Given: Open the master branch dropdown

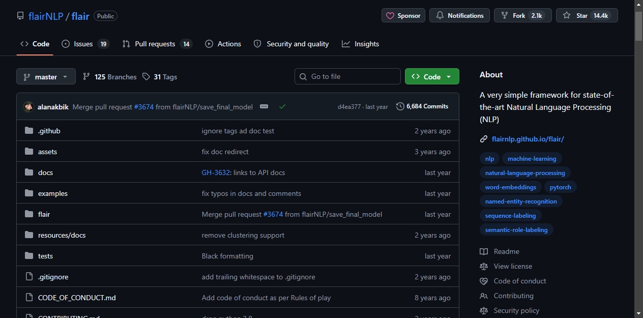Looking at the screenshot, I should coord(46,76).
